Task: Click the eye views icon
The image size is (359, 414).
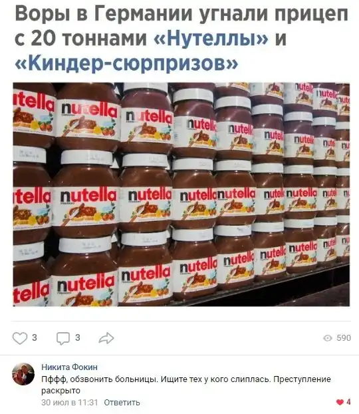Action: point(328,338)
